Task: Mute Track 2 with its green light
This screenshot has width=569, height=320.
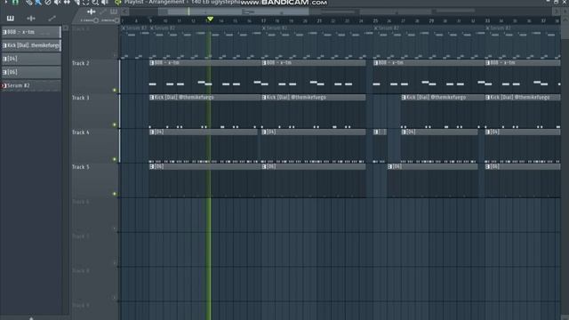Action: point(115,90)
